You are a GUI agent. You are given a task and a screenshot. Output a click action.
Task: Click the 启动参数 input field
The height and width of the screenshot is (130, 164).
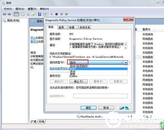(x=100, y=96)
